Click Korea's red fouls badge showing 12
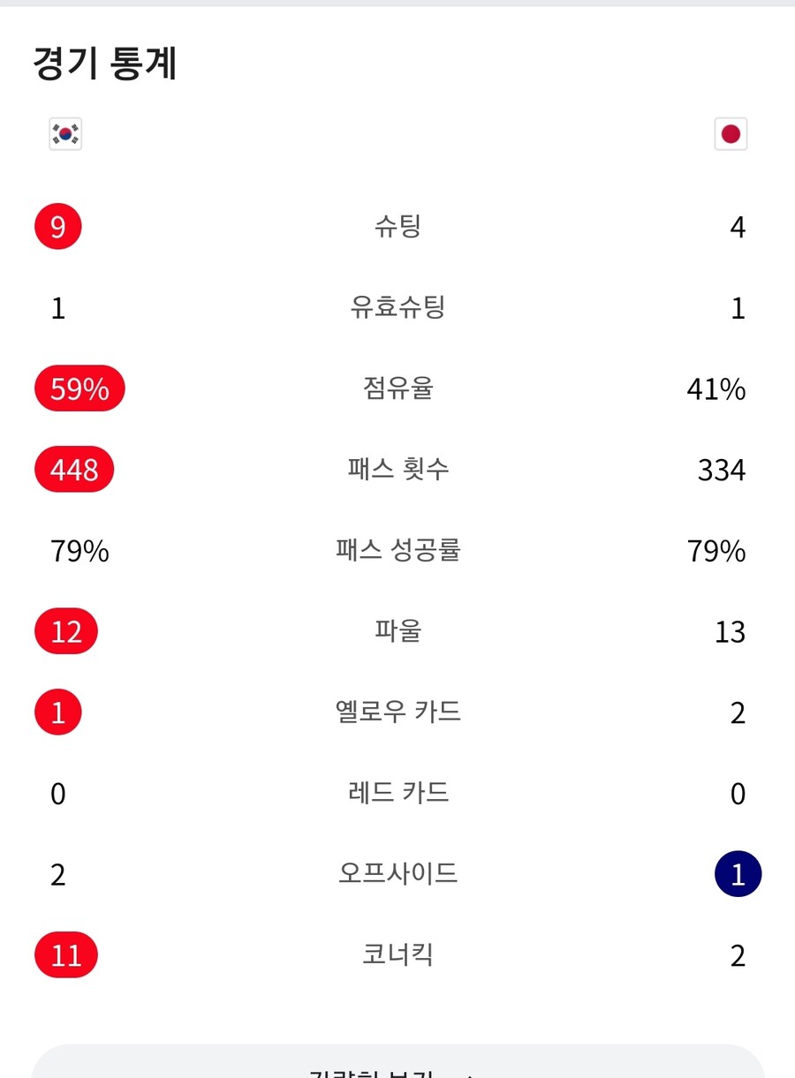The height and width of the screenshot is (1078, 795). tap(65, 631)
